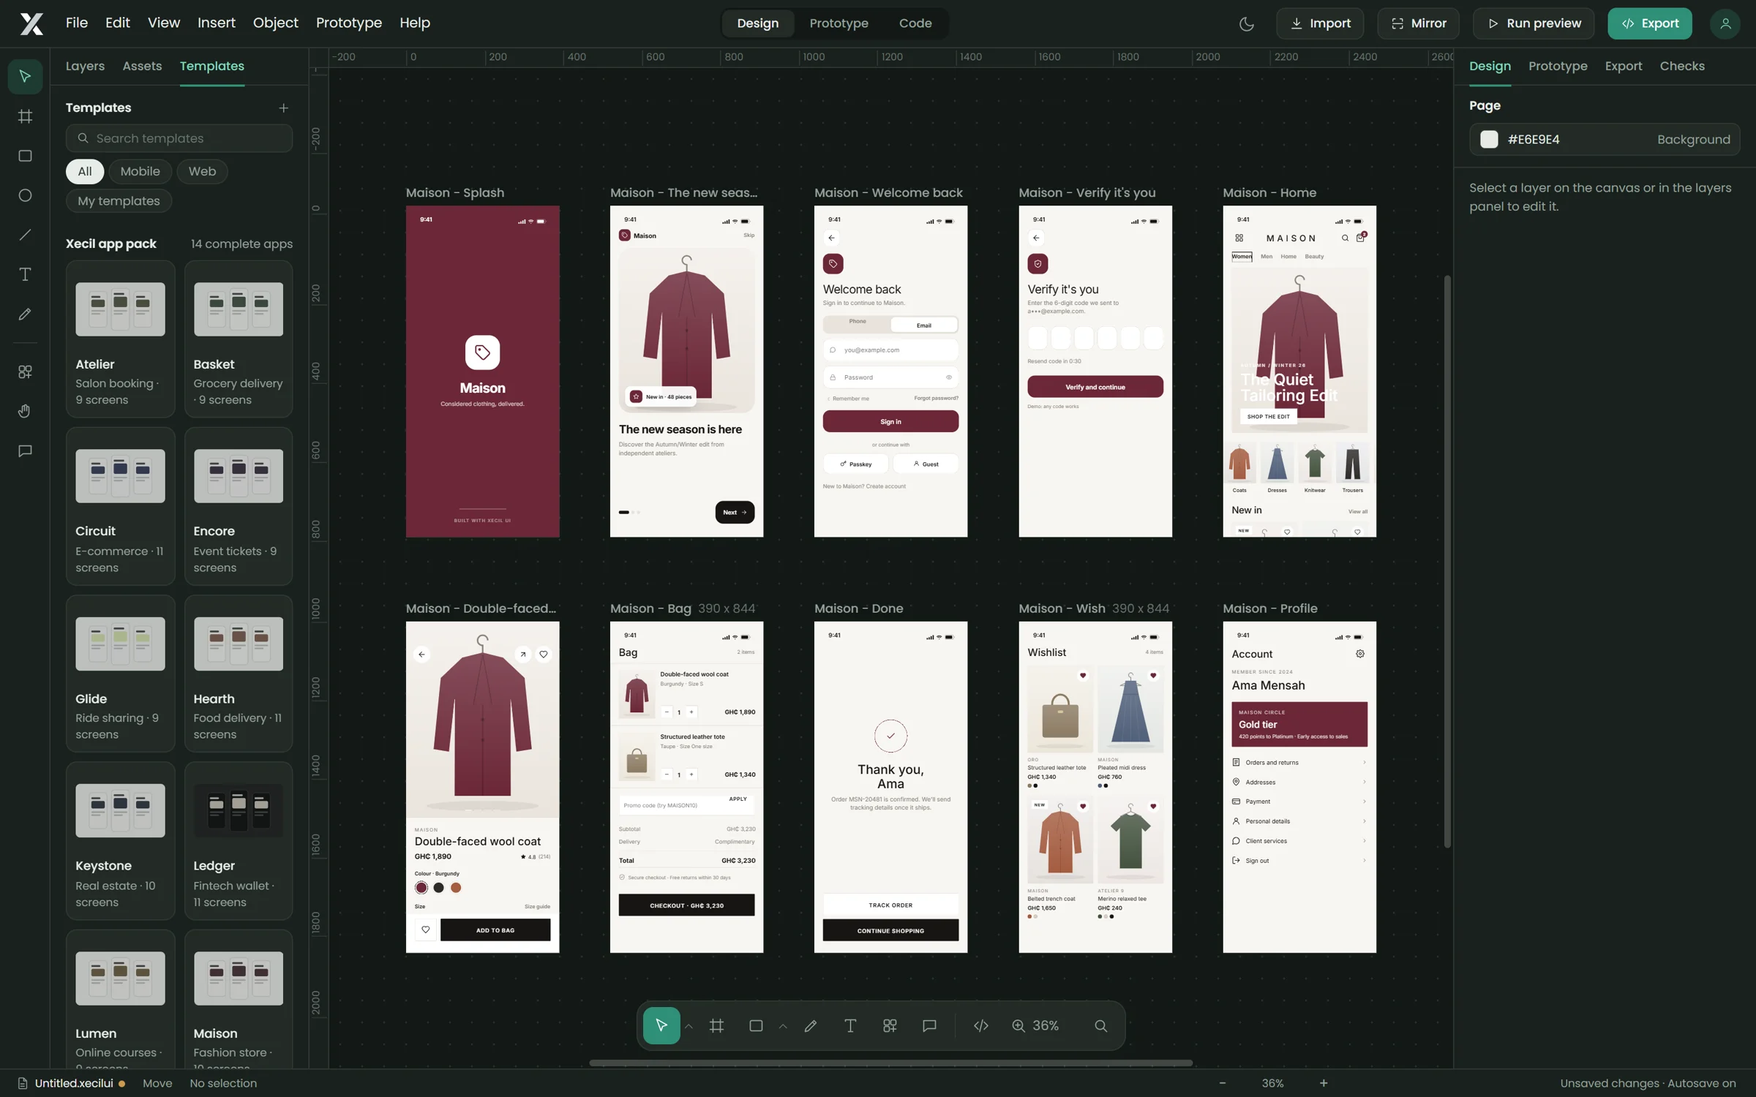Open the Checks tab in right panel
Image resolution: width=1756 pixels, height=1097 pixels.
click(x=1682, y=66)
